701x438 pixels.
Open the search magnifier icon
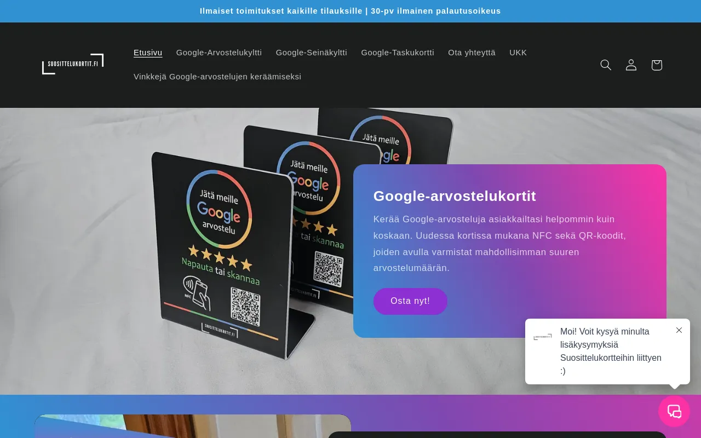click(x=606, y=65)
